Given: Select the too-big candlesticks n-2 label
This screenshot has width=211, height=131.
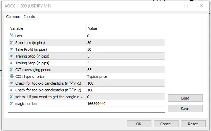Looking at the screenshot, I should pos(48,90).
